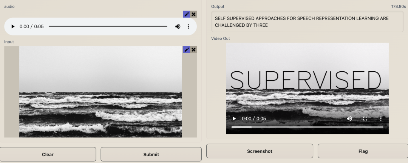Viewport: 408px width, 163px height.
Task: Edit the audio with pencil icon
Action: coord(187,14)
